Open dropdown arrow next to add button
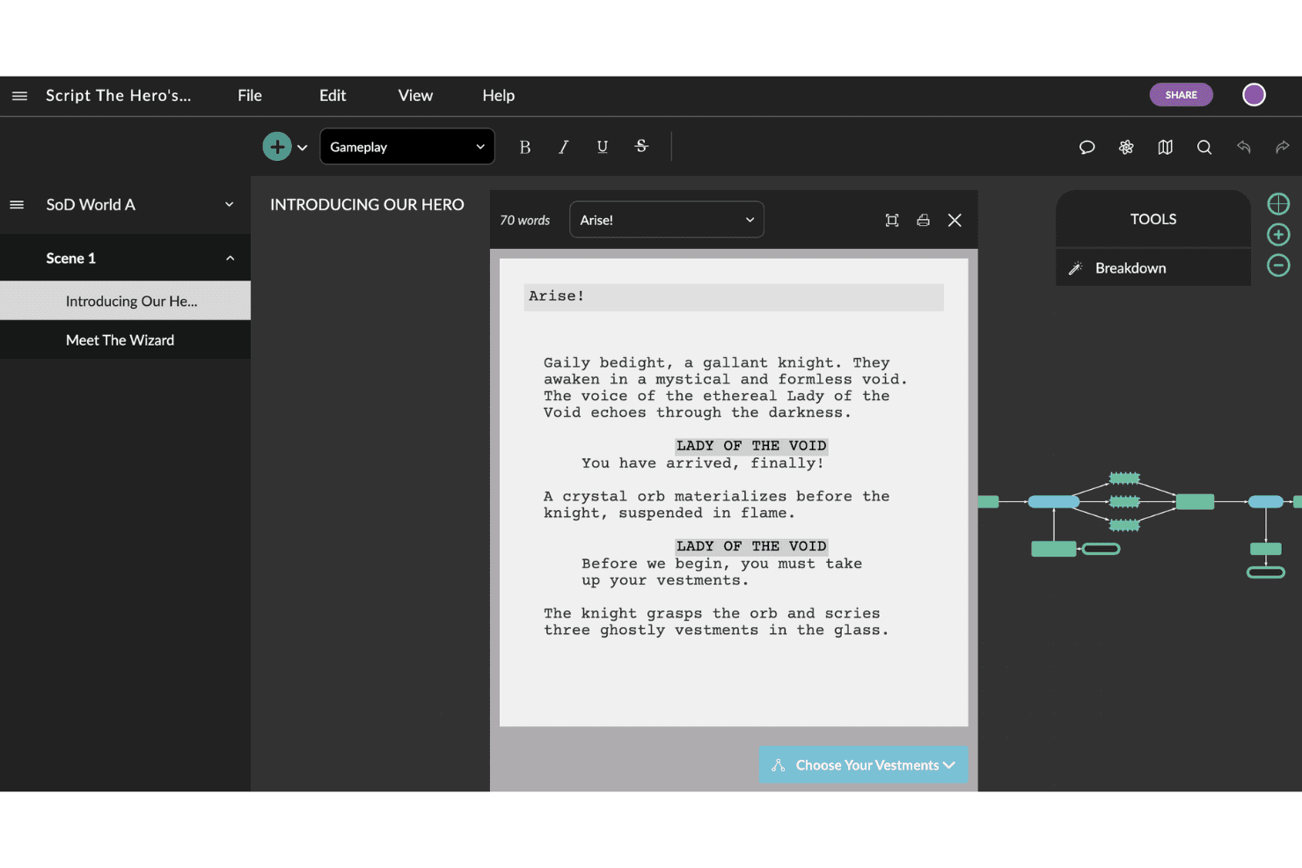The height and width of the screenshot is (868, 1302). coord(302,148)
